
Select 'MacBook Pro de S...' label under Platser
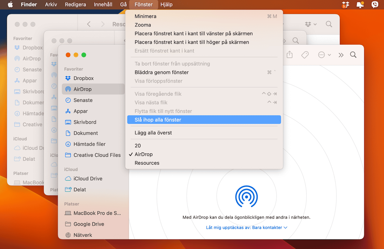point(97,213)
